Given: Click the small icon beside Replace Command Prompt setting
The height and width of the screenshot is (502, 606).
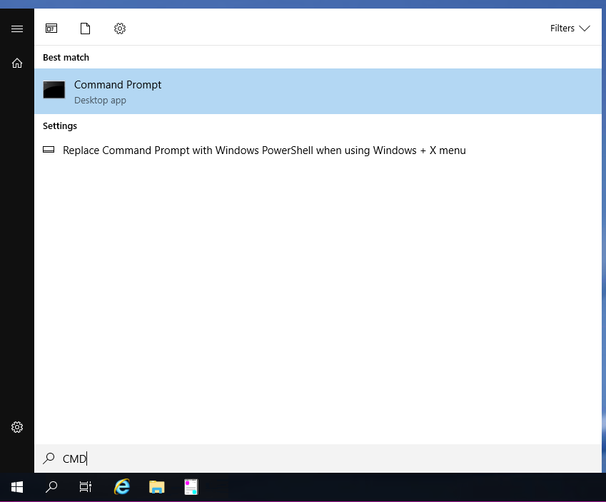Looking at the screenshot, I should tap(49, 150).
